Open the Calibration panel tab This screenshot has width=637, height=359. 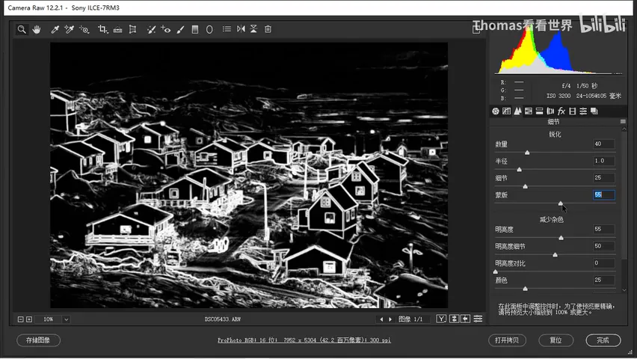click(572, 111)
